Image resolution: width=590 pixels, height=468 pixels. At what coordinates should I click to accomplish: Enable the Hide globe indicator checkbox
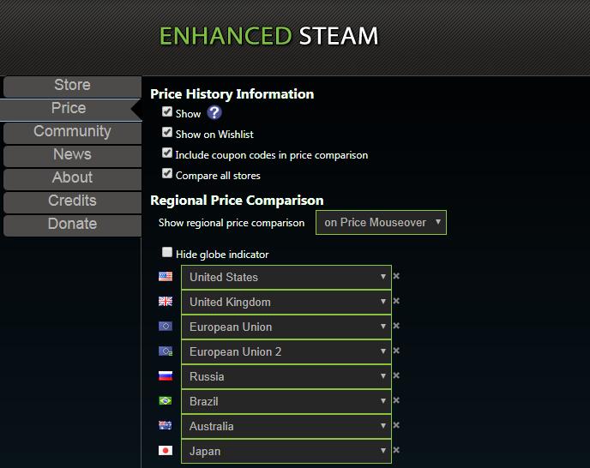(167, 253)
